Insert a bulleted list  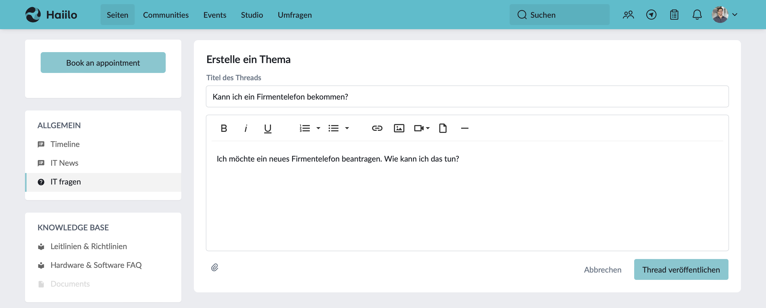click(x=333, y=128)
